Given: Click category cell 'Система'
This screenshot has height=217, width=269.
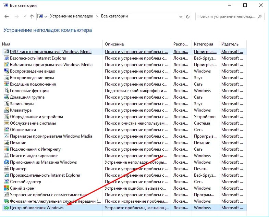Looking at the screenshot, I should pos(202,123).
